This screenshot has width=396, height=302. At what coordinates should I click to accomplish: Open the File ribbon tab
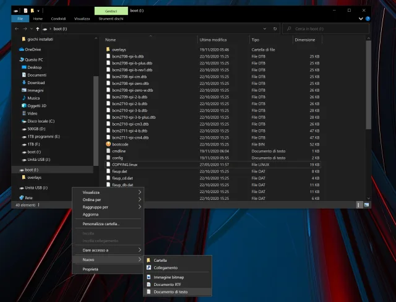[x=20, y=19]
